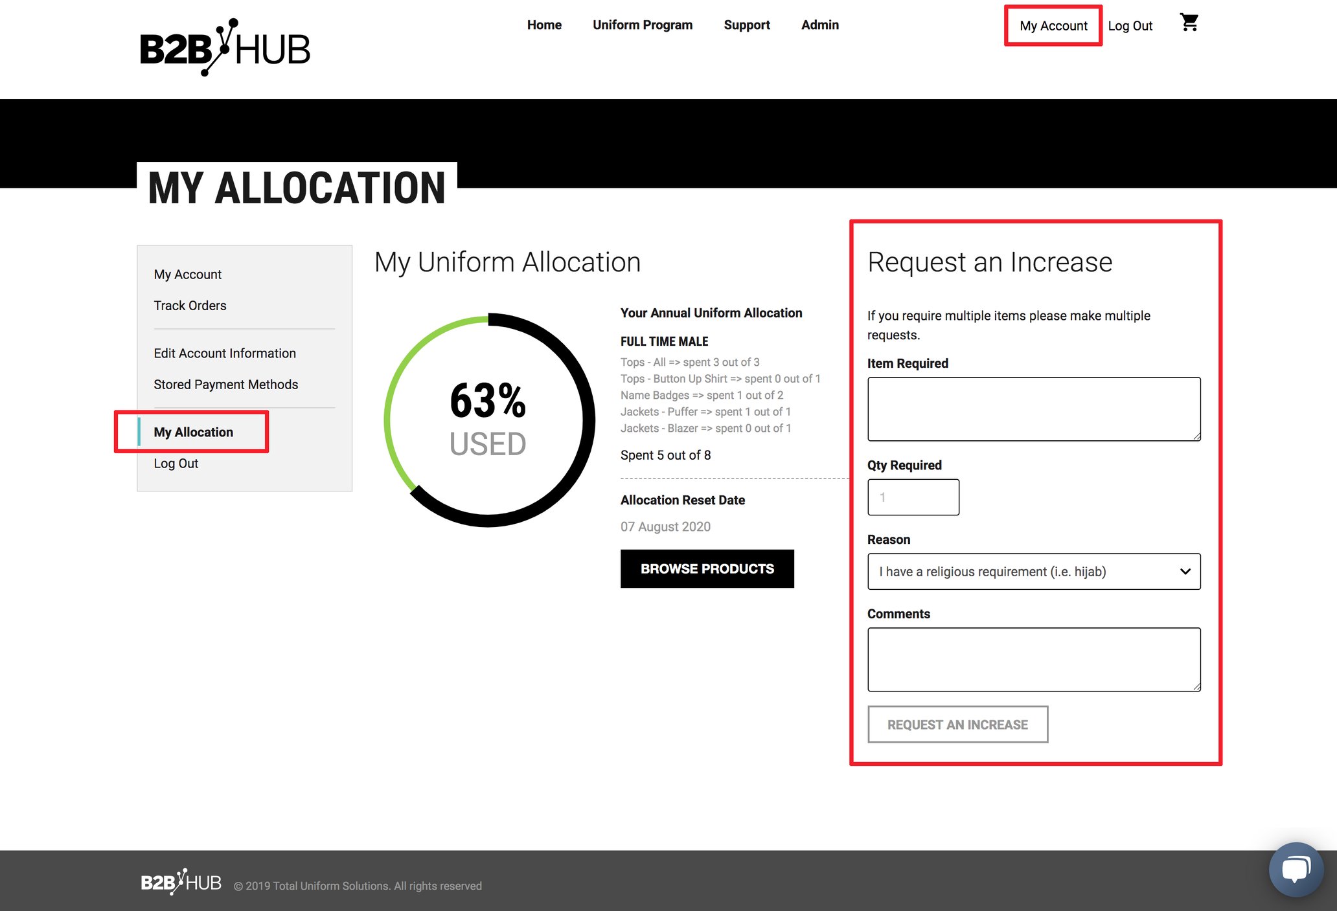The image size is (1337, 911).
Task: Open the shopping cart icon
Action: [1189, 23]
